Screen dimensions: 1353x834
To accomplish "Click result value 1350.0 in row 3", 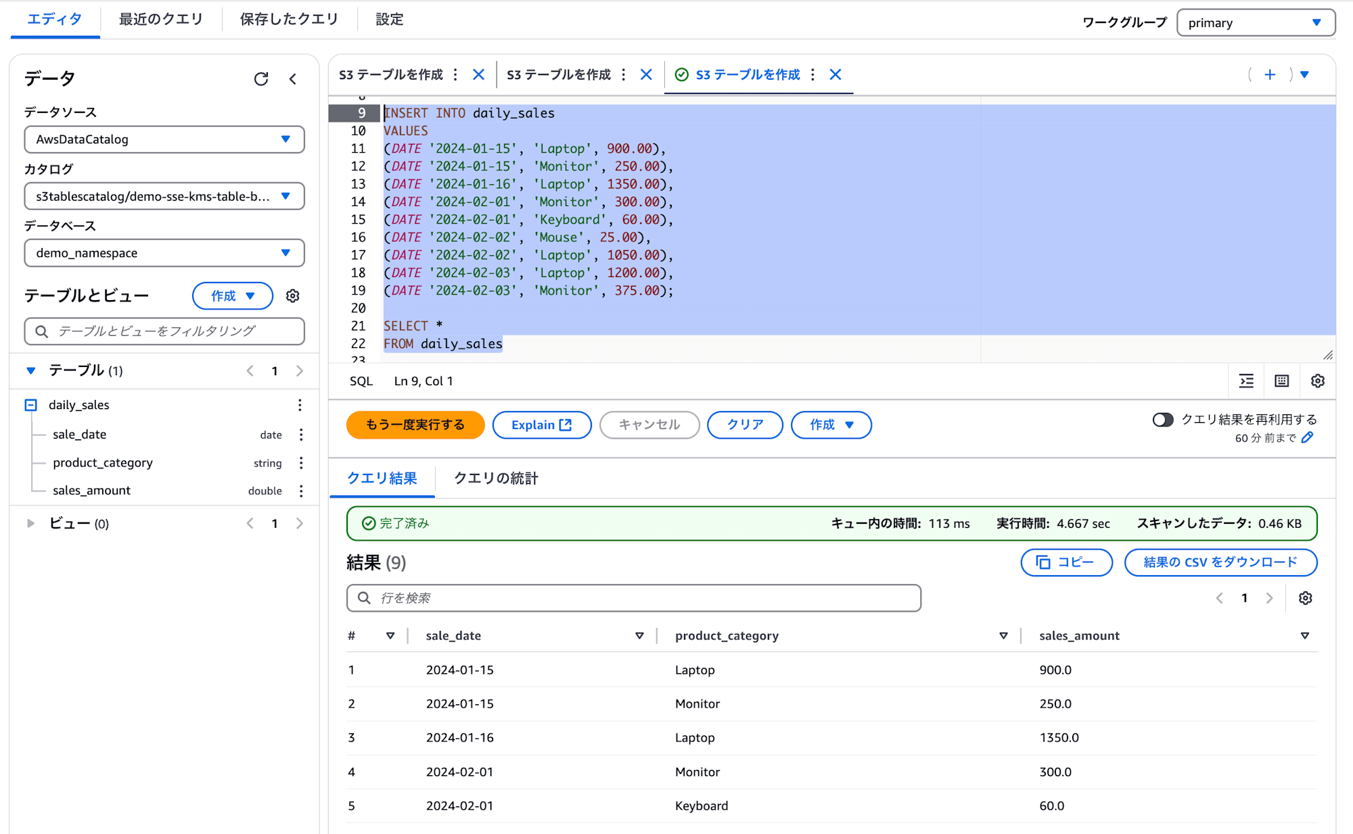I will click(x=1059, y=738).
